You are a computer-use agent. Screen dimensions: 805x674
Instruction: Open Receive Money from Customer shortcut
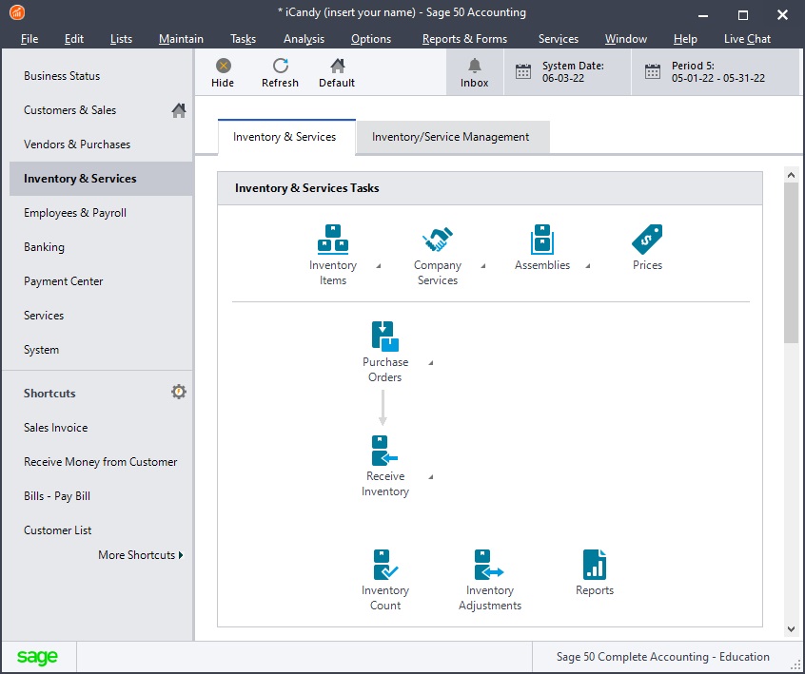[x=100, y=462]
